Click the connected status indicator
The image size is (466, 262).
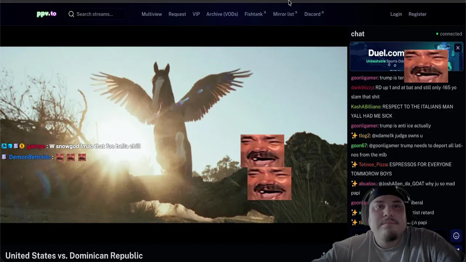[x=449, y=34]
